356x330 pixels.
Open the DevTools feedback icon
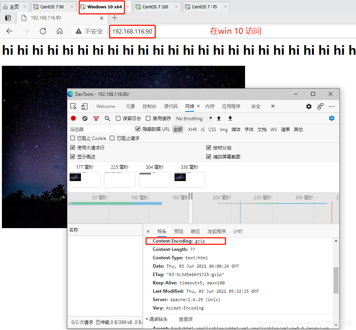(320, 106)
